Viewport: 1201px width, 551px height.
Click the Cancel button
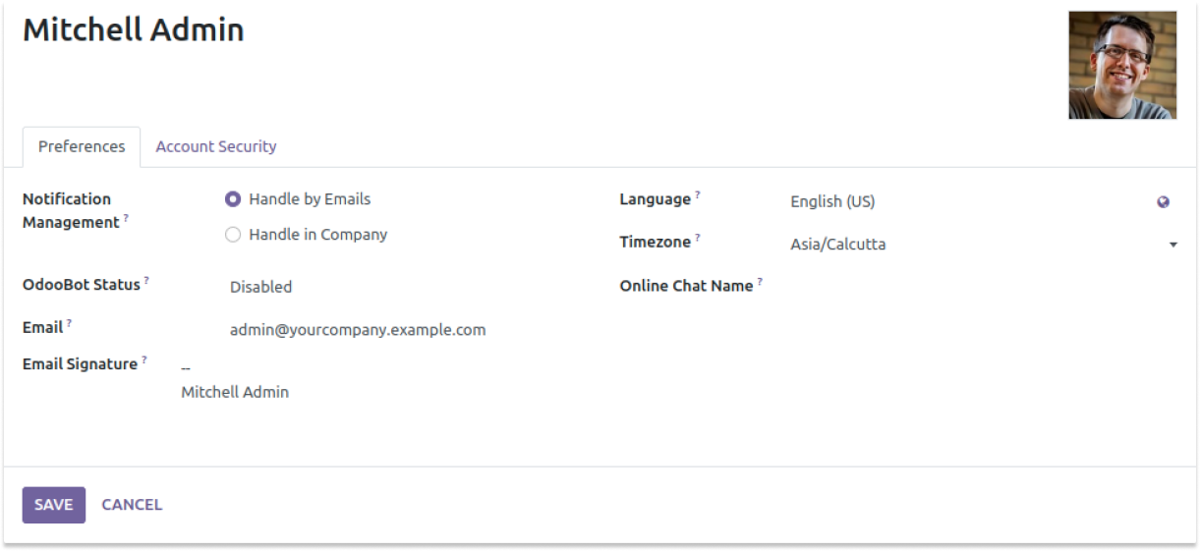(132, 505)
